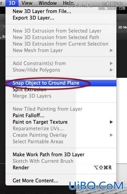Expand New Mesh from Layer submenu arrow
Screen dimensions: 127x194
click(x=111, y=50)
